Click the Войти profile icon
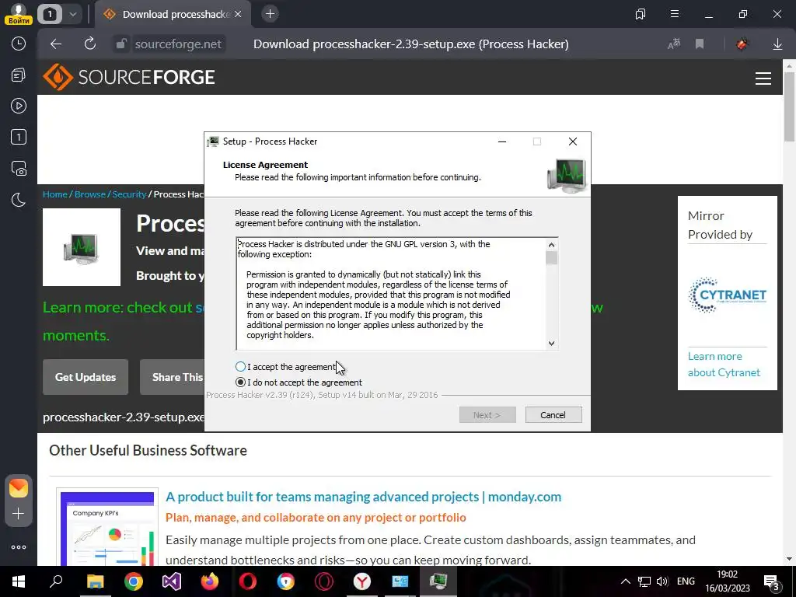 (x=19, y=13)
